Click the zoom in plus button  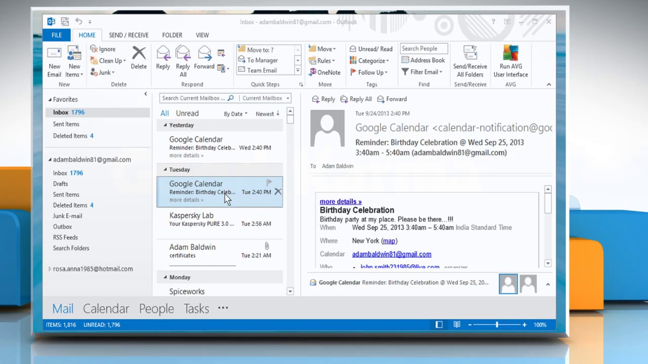[x=524, y=325]
